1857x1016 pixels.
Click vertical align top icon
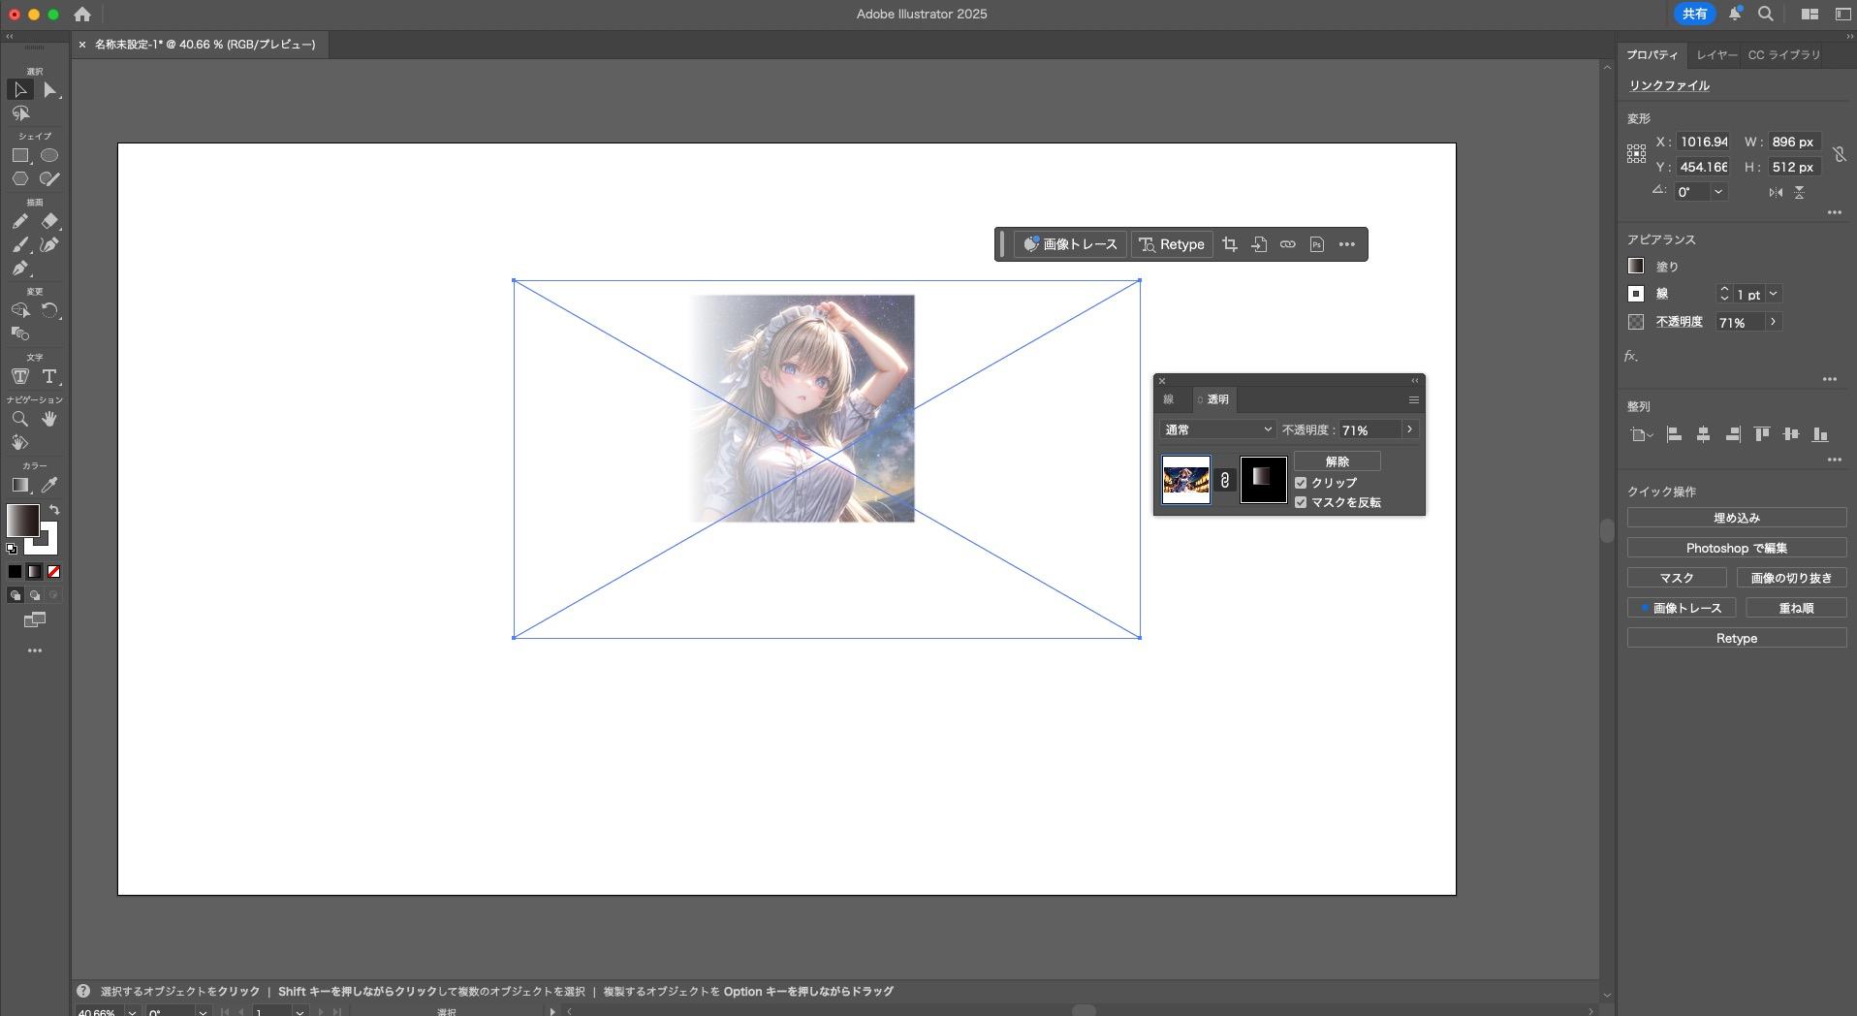coord(1762,434)
